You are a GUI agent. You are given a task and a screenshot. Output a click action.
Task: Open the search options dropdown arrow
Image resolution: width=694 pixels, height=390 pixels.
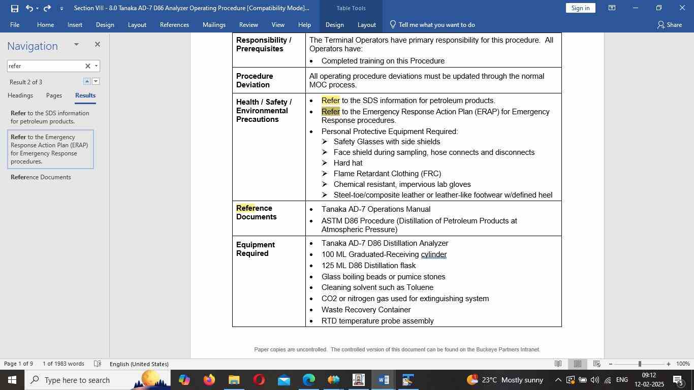[x=96, y=66]
